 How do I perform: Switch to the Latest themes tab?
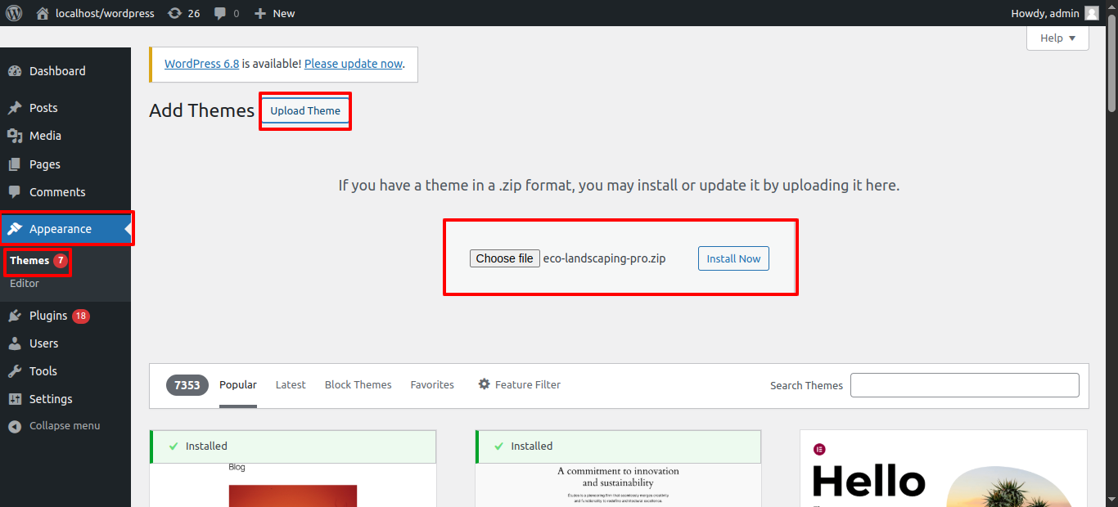pos(291,385)
